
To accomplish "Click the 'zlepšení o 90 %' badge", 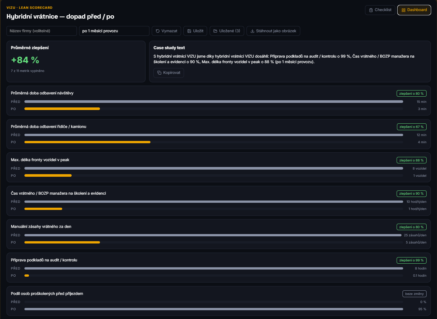I will pyautogui.click(x=412, y=193).
